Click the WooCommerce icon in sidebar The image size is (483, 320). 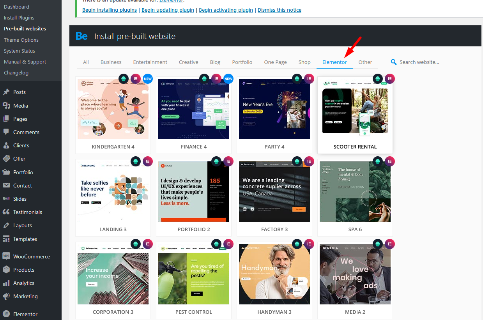(x=6, y=256)
